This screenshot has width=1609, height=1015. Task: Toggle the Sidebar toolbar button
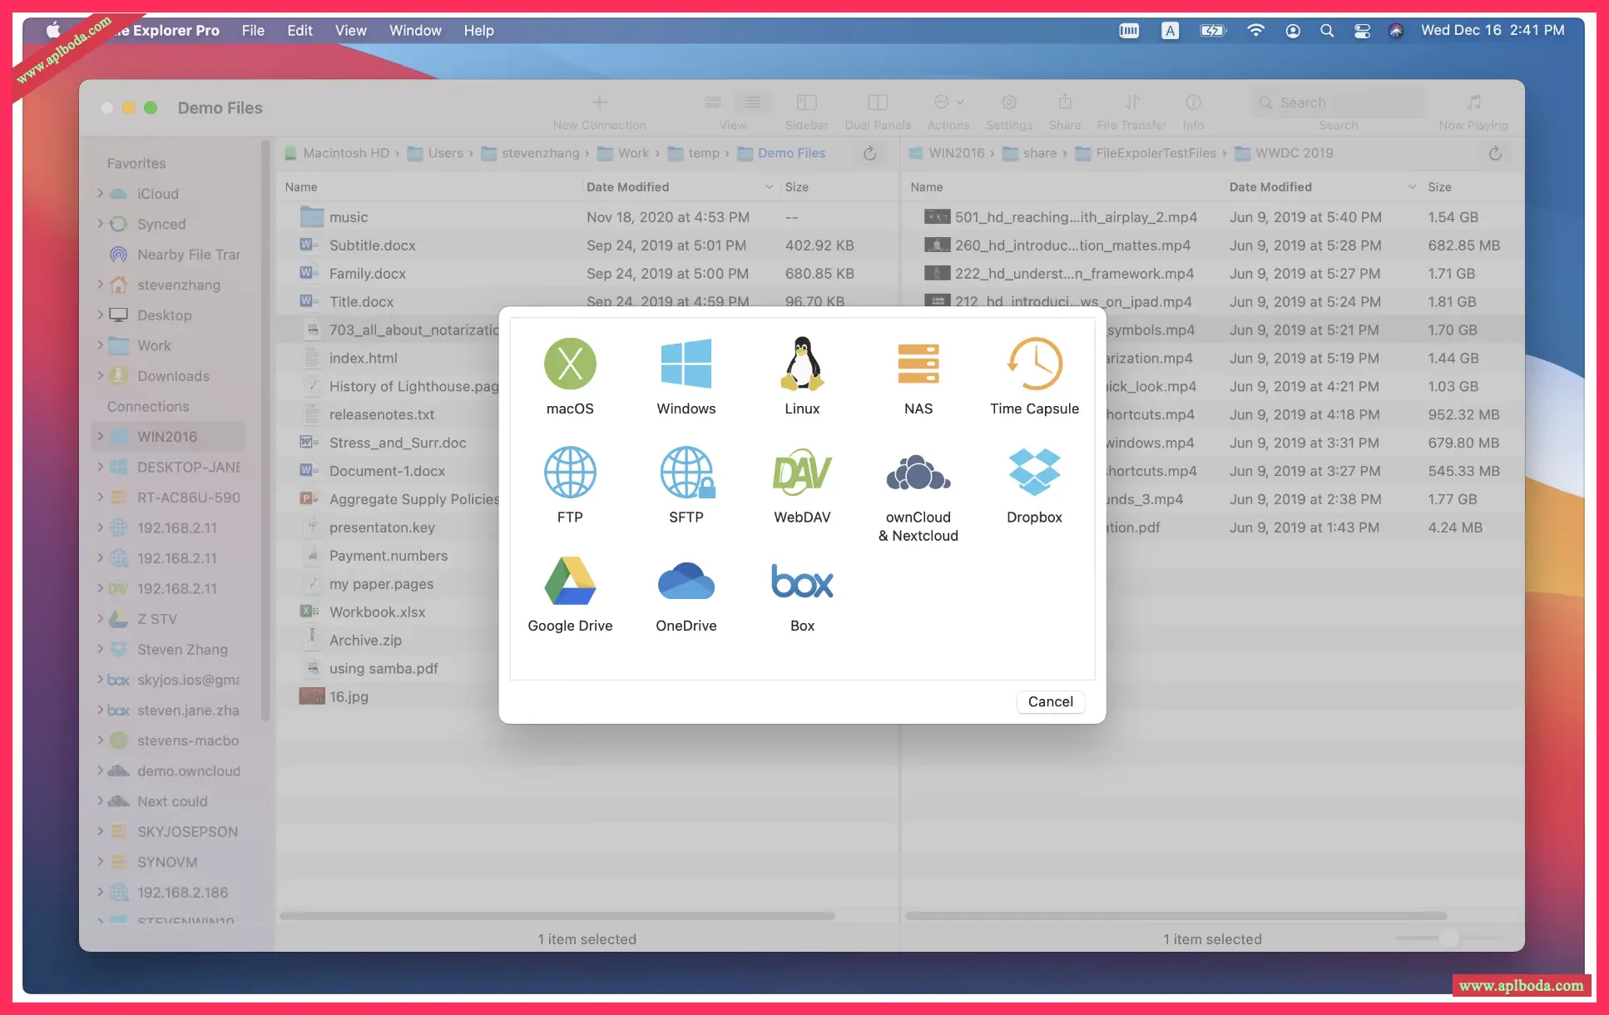coord(806,102)
